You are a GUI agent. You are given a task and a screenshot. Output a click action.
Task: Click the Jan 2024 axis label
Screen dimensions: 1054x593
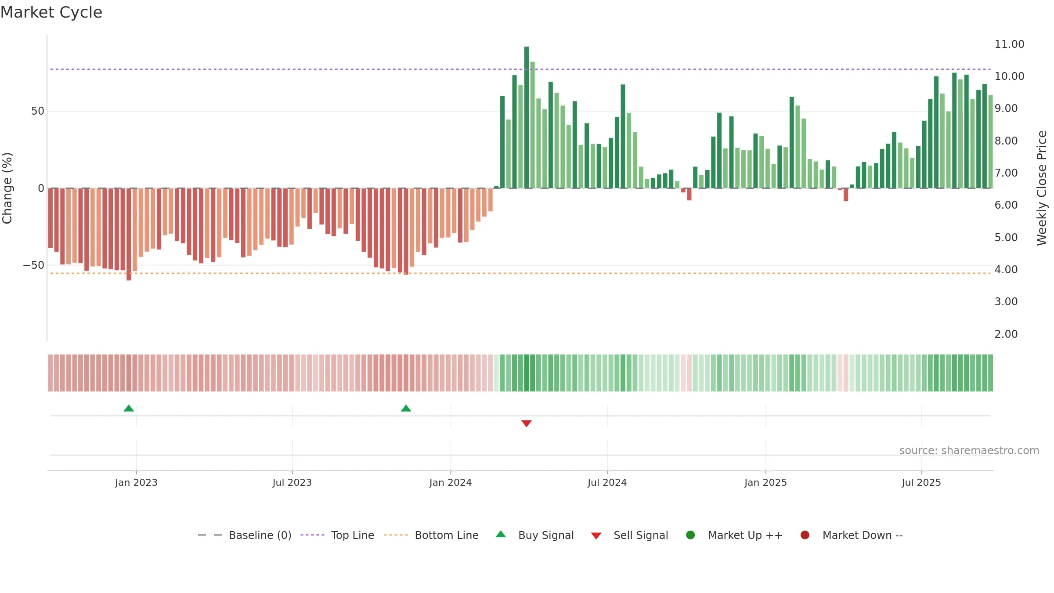coord(451,482)
